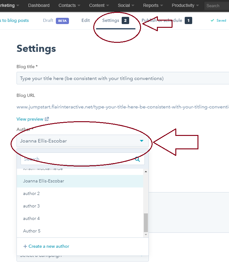Open the Contacts menu
Viewport: 229px width, 269px height.
(x=69, y=5)
